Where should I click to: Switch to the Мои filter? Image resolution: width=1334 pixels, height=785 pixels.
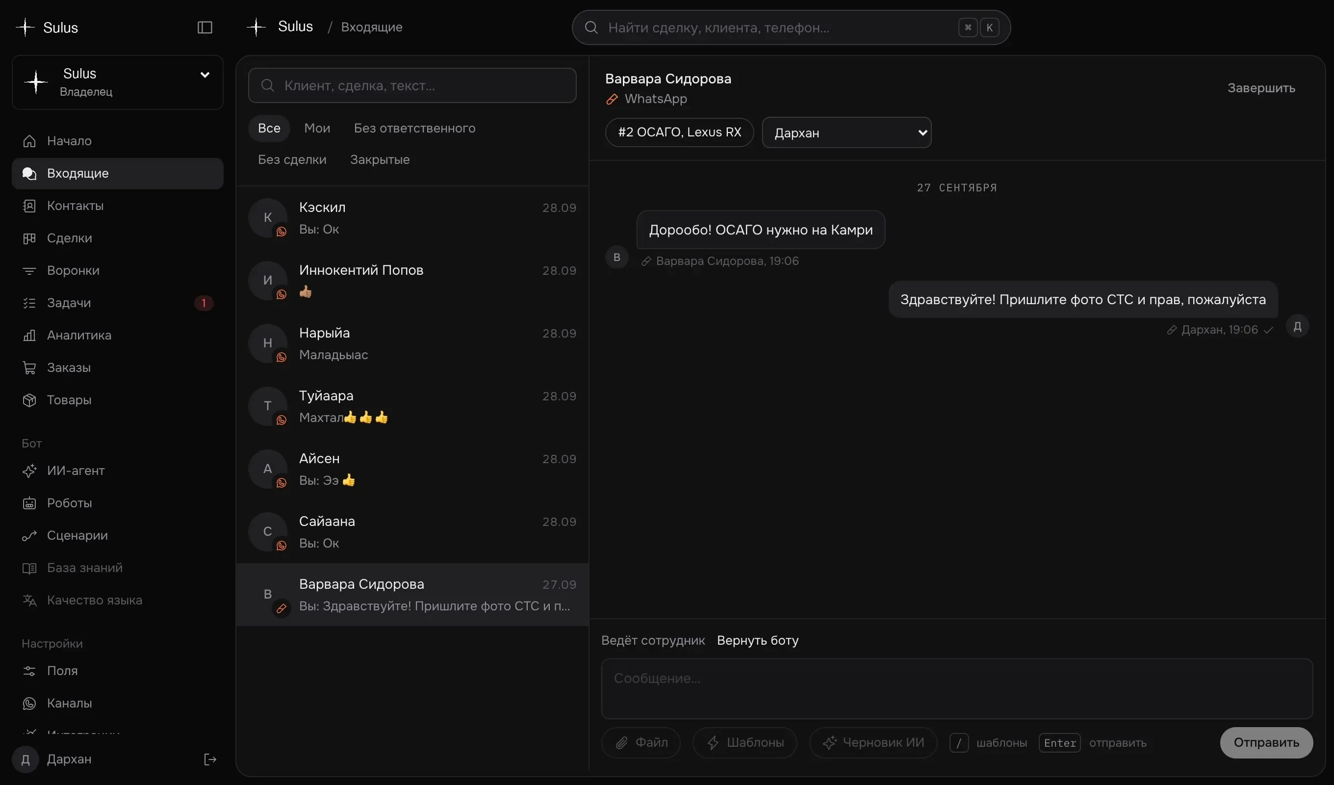[x=316, y=128]
